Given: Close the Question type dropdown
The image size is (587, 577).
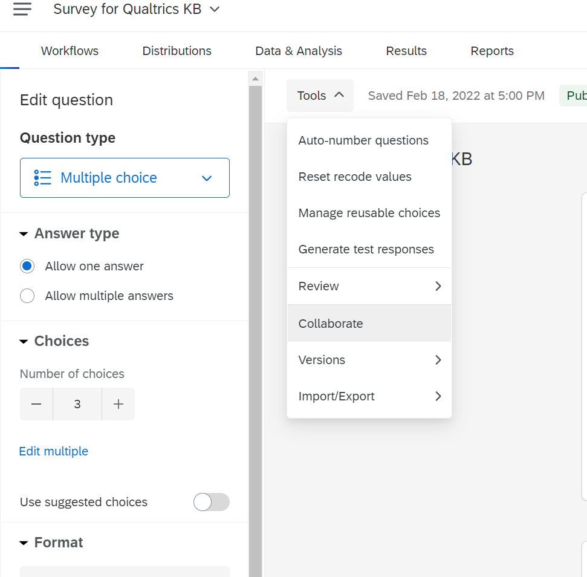Looking at the screenshot, I should [x=206, y=178].
